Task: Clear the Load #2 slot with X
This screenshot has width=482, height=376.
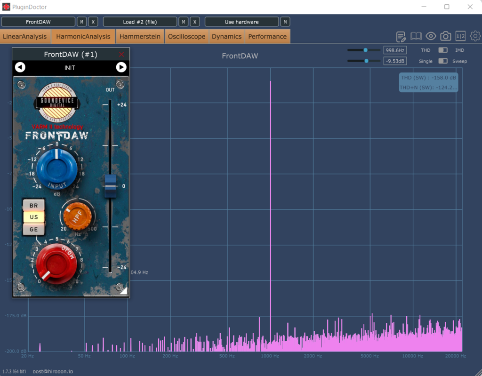Action: click(x=195, y=22)
